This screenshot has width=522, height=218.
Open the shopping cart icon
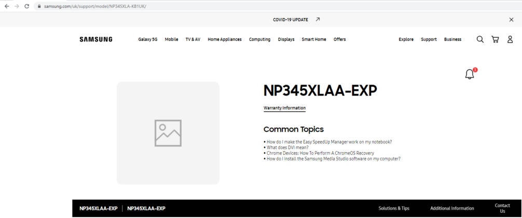[x=495, y=39]
